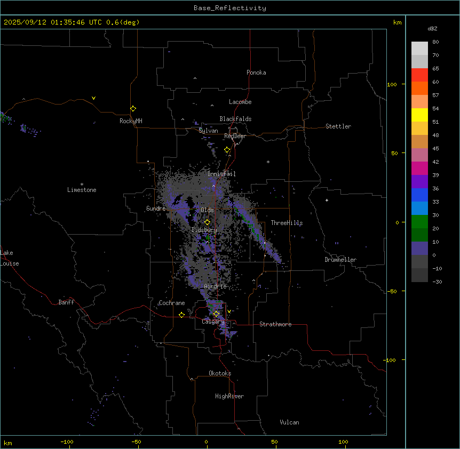This screenshot has height=449, width=460.
Task: Click the Olds town label
Action: [207, 210]
